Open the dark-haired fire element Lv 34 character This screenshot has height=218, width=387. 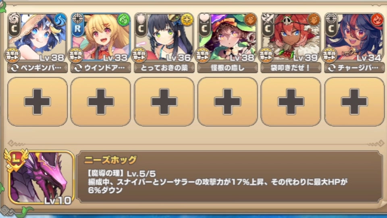(354, 37)
